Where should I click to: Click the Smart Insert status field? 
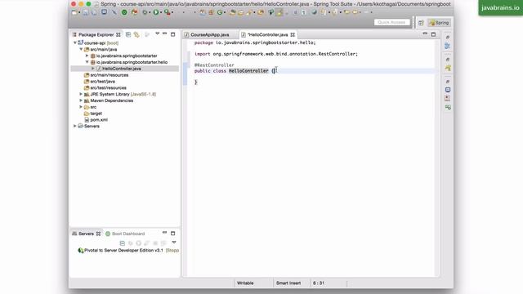tap(288, 283)
